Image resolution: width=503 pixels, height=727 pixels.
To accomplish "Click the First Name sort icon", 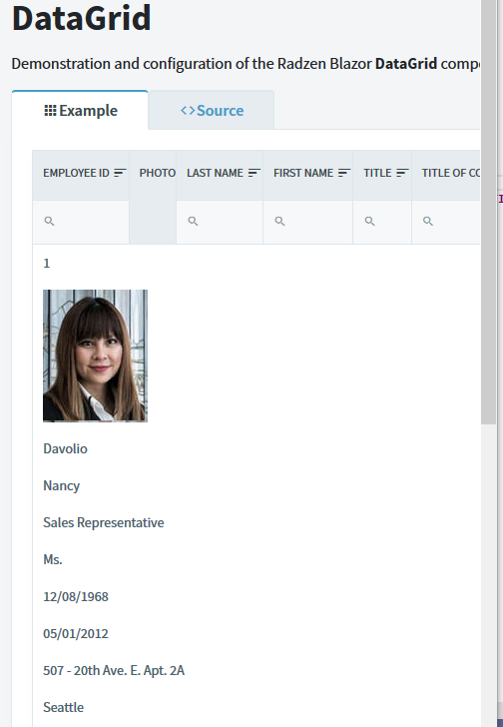I will [x=343, y=173].
